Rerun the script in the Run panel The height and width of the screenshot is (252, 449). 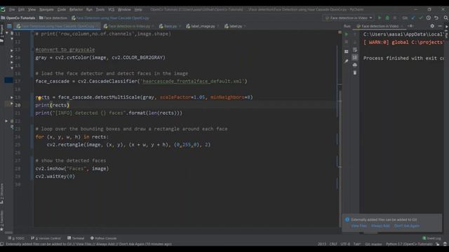pos(346,34)
